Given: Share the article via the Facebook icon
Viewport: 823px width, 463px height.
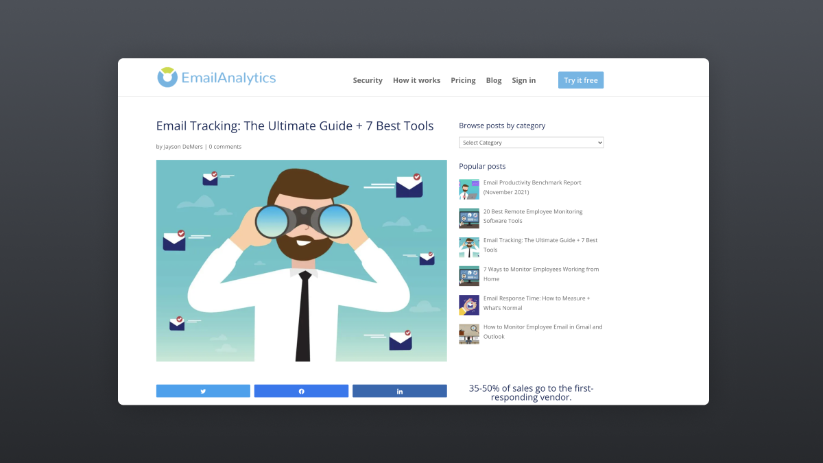Looking at the screenshot, I should pyautogui.click(x=301, y=390).
